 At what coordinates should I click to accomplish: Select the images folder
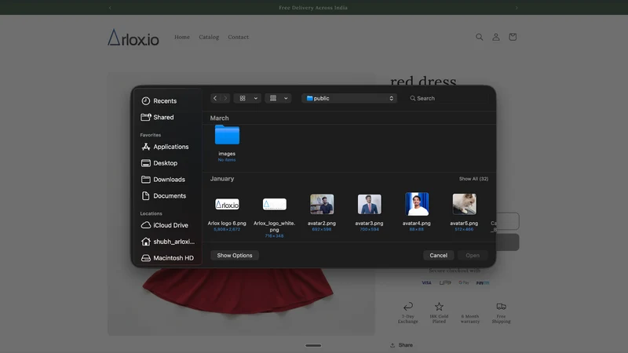227,143
